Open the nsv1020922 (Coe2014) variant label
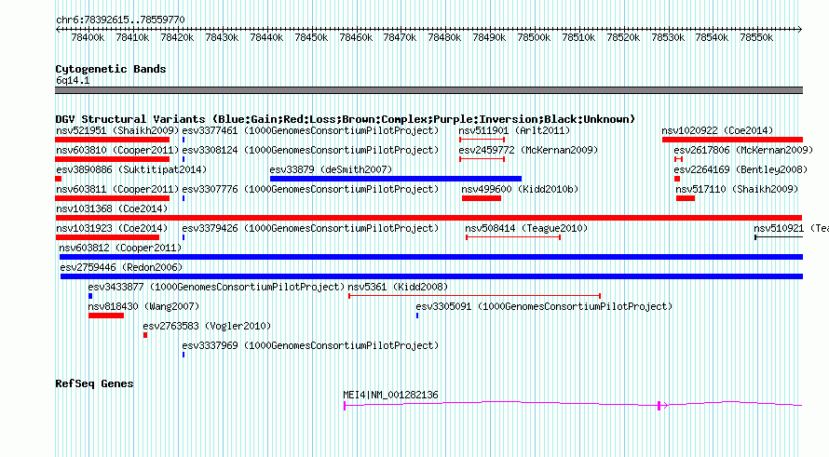The width and height of the screenshot is (829, 457). pyautogui.click(x=717, y=130)
